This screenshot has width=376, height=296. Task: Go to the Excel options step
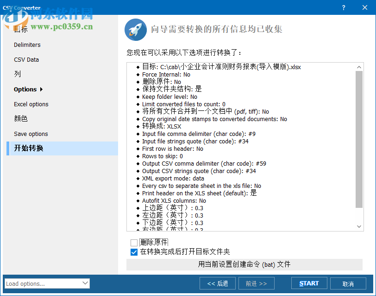pos(31,104)
